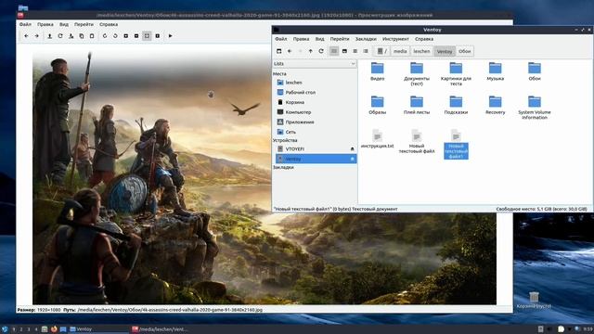The height and width of the screenshot is (334, 594).
Task: Select the 'Видео' folder
Action: 378,71
